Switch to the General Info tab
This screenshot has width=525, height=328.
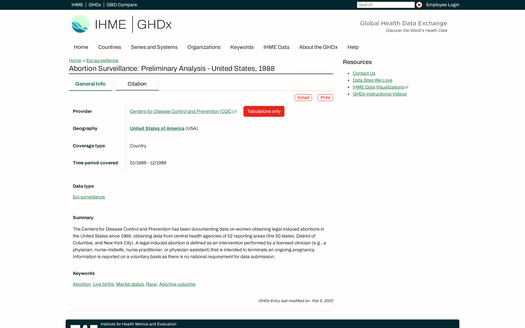[91, 84]
